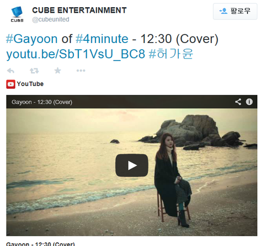Favorite the tweet with the star icon
265x246 pixels.
[x=57, y=71]
